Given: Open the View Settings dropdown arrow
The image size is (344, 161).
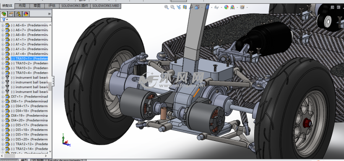Looking at the screenshot, I should [247, 8].
